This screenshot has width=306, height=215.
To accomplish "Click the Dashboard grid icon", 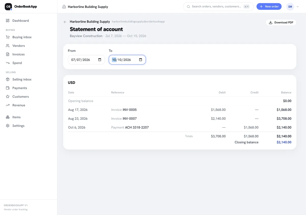I will pyautogui.click(x=8, y=21).
